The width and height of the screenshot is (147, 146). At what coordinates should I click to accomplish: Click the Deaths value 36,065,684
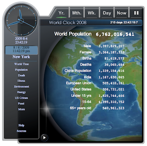(x=114, y=65)
